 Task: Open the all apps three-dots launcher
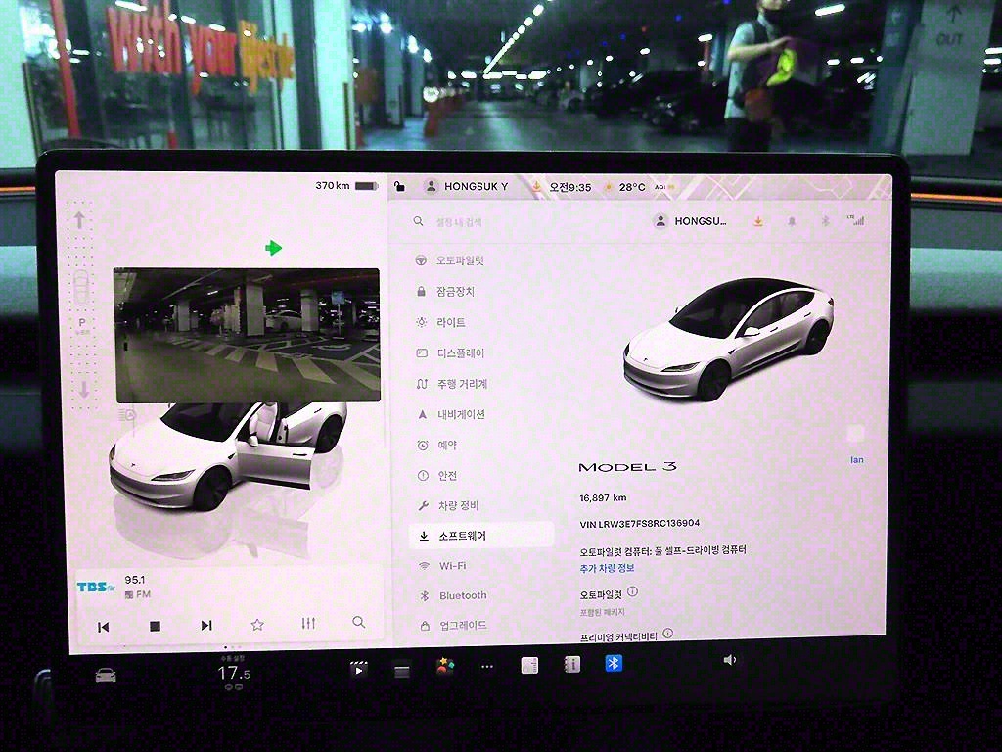click(x=487, y=667)
